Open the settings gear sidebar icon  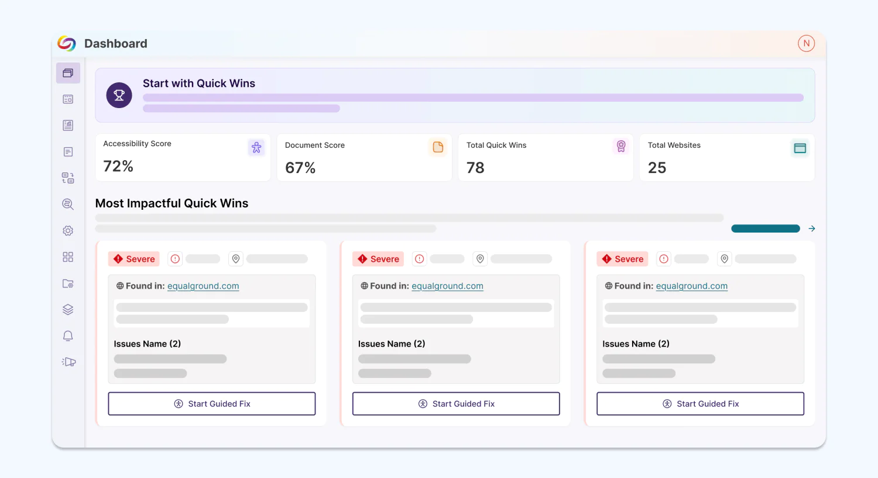(68, 231)
